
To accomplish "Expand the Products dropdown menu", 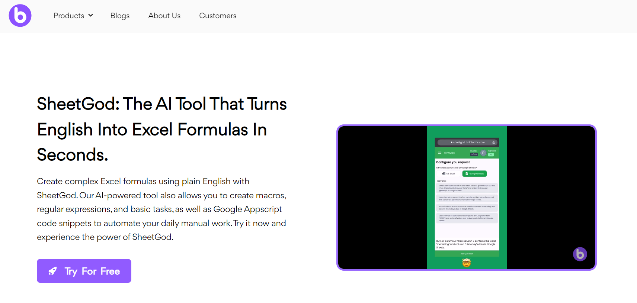I will click(x=73, y=16).
